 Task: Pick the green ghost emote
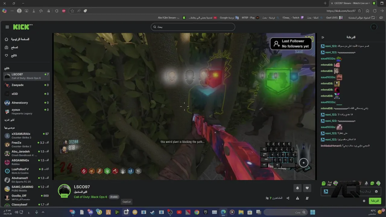point(324,183)
